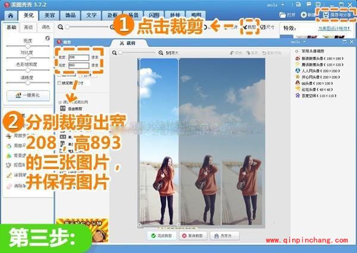Toggle the 锁定裁剪尺寸 checkbox
Viewport: 357px width, 253px height.
click(x=59, y=83)
